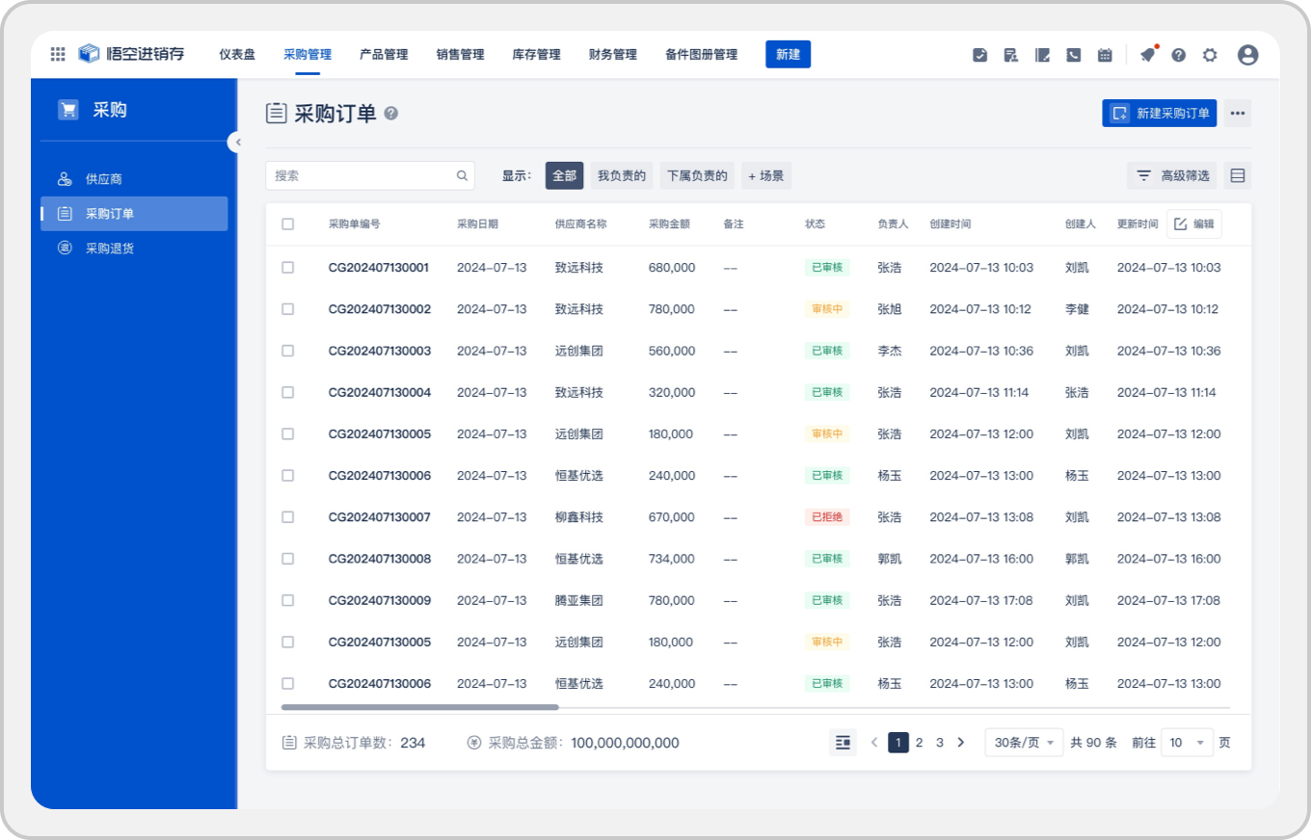Open the 前往 page number dropdown
The height and width of the screenshot is (840, 1311).
[1187, 743]
